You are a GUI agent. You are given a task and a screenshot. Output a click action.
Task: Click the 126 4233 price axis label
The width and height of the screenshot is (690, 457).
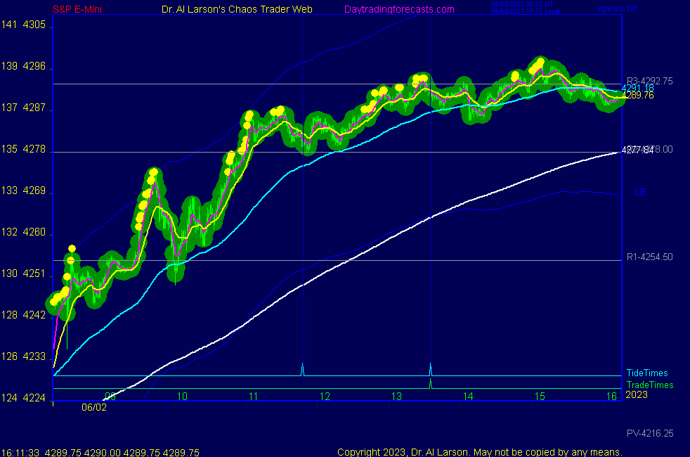click(23, 356)
